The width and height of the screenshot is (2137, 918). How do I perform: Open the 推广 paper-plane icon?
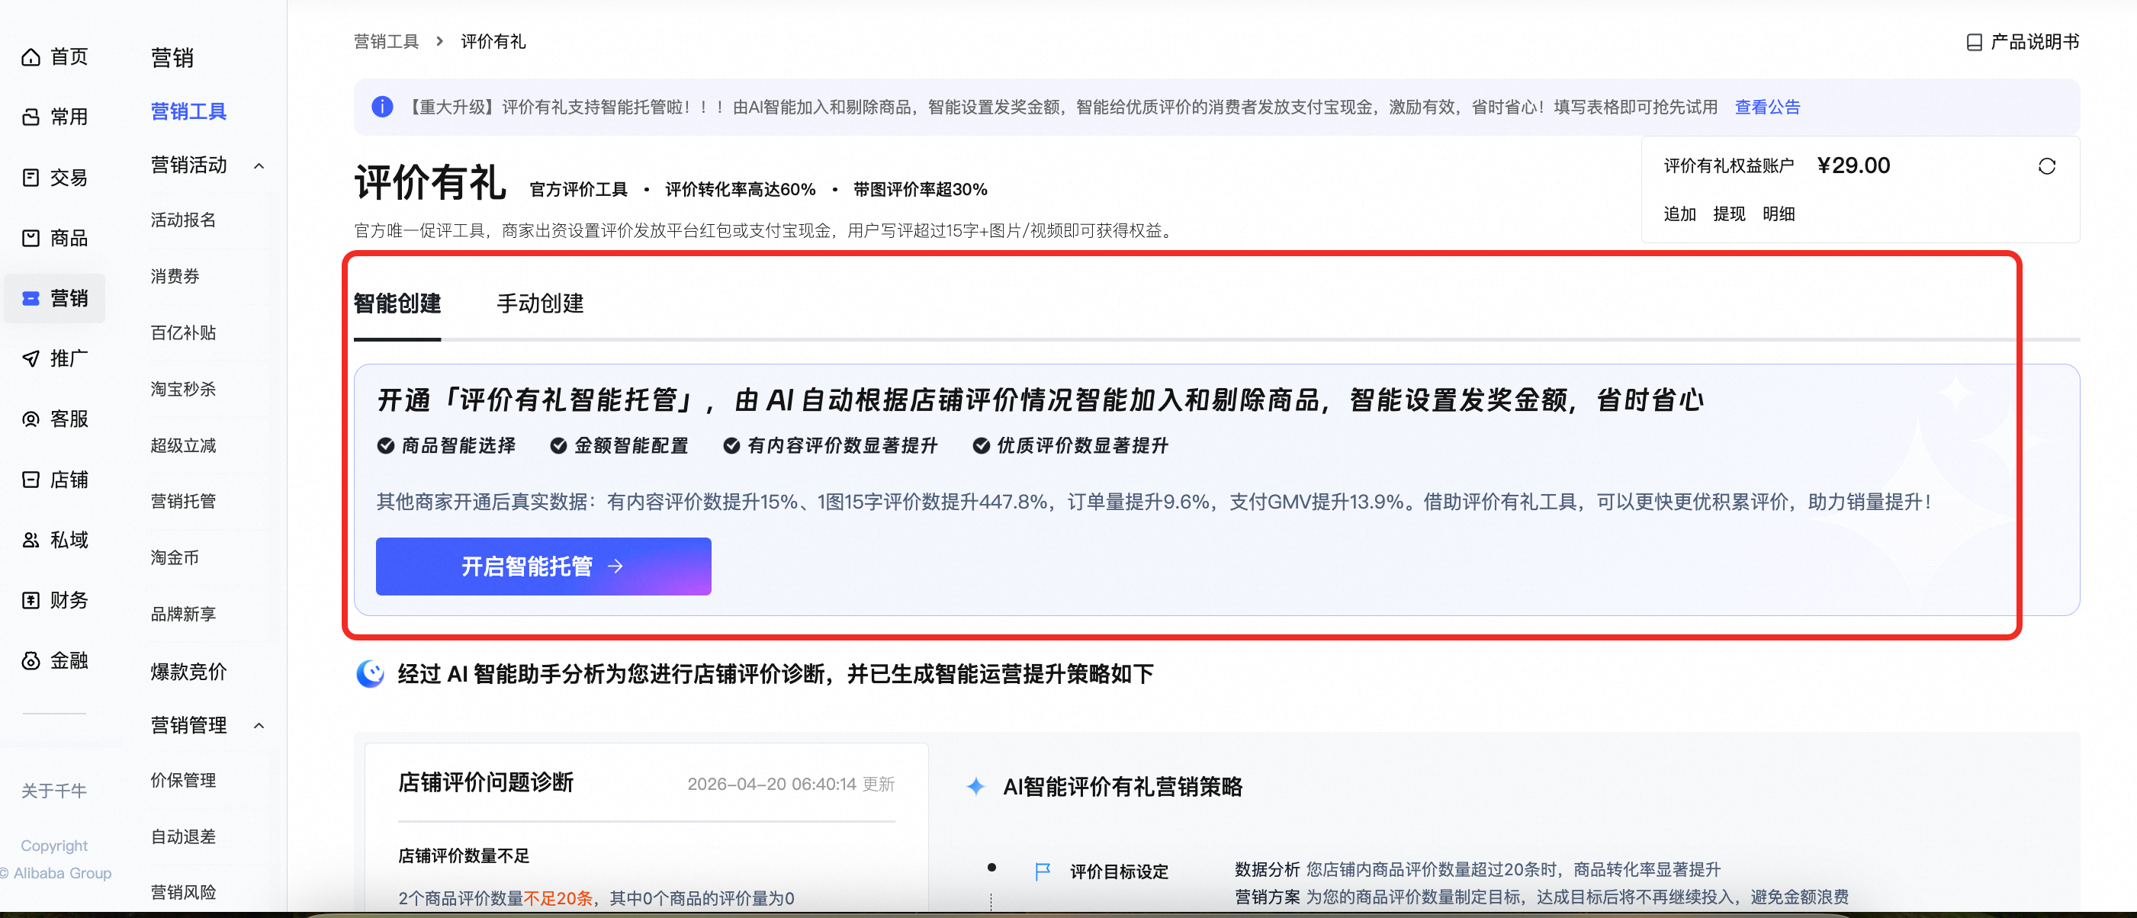tap(31, 358)
